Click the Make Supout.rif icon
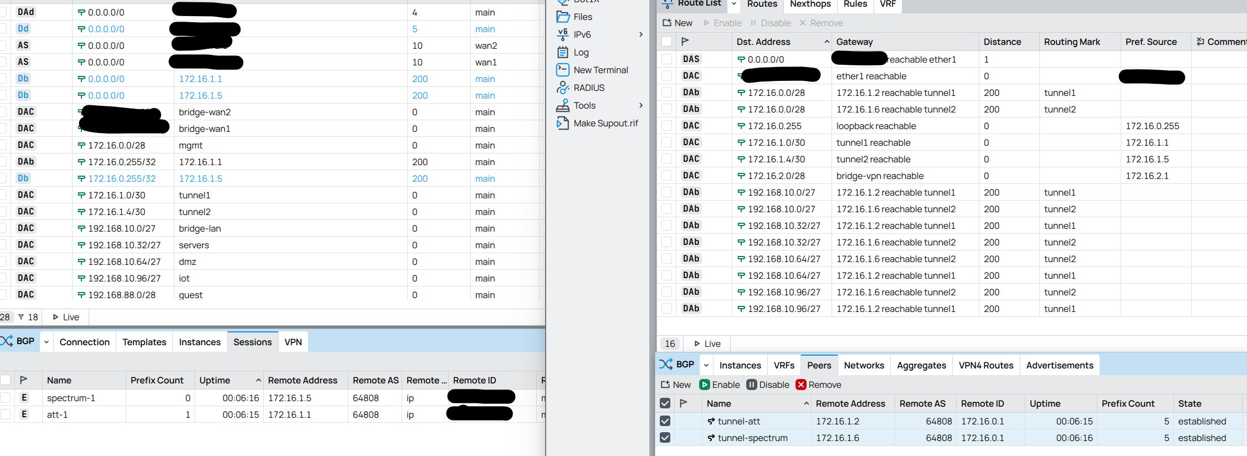This screenshot has width=1247, height=456. 563,123
